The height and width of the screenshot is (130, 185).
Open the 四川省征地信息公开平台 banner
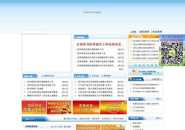coord(113,107)
